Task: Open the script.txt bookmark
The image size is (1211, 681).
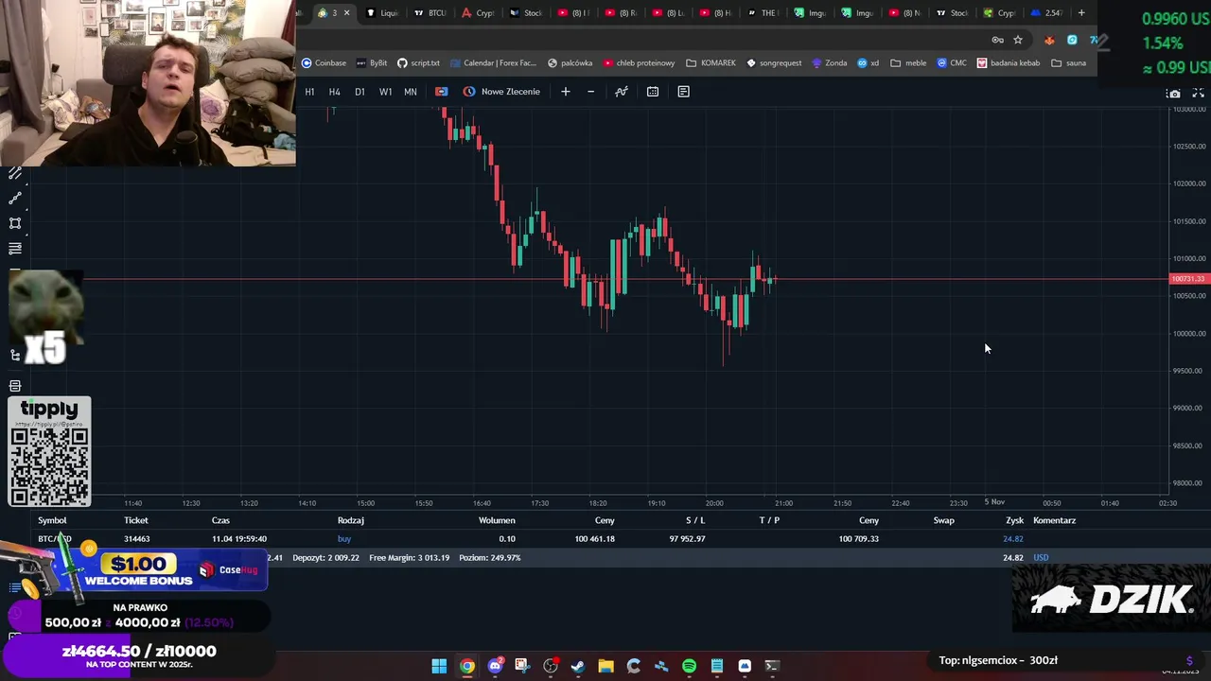Action: [418, 63]
